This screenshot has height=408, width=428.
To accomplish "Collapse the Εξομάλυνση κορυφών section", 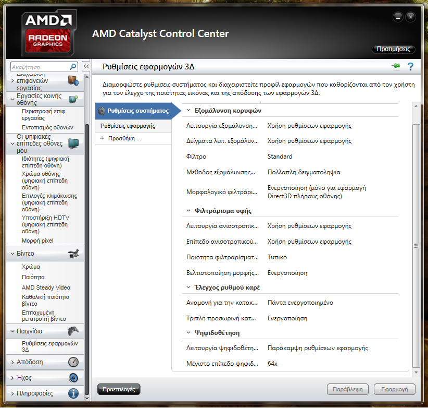I will click(x=188, y=110).
